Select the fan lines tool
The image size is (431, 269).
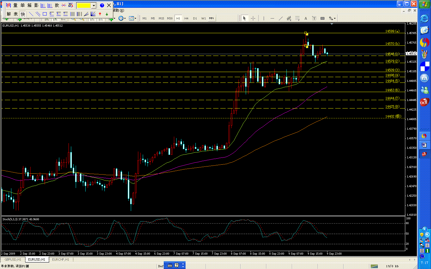coord(86,14)
